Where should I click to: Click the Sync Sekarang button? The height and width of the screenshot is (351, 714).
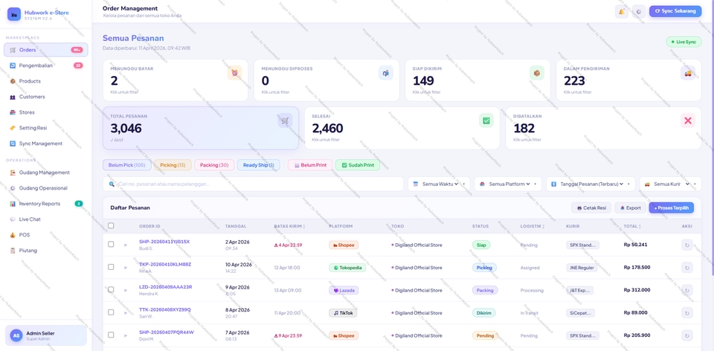pyautogui.click(x=675, y=11)
